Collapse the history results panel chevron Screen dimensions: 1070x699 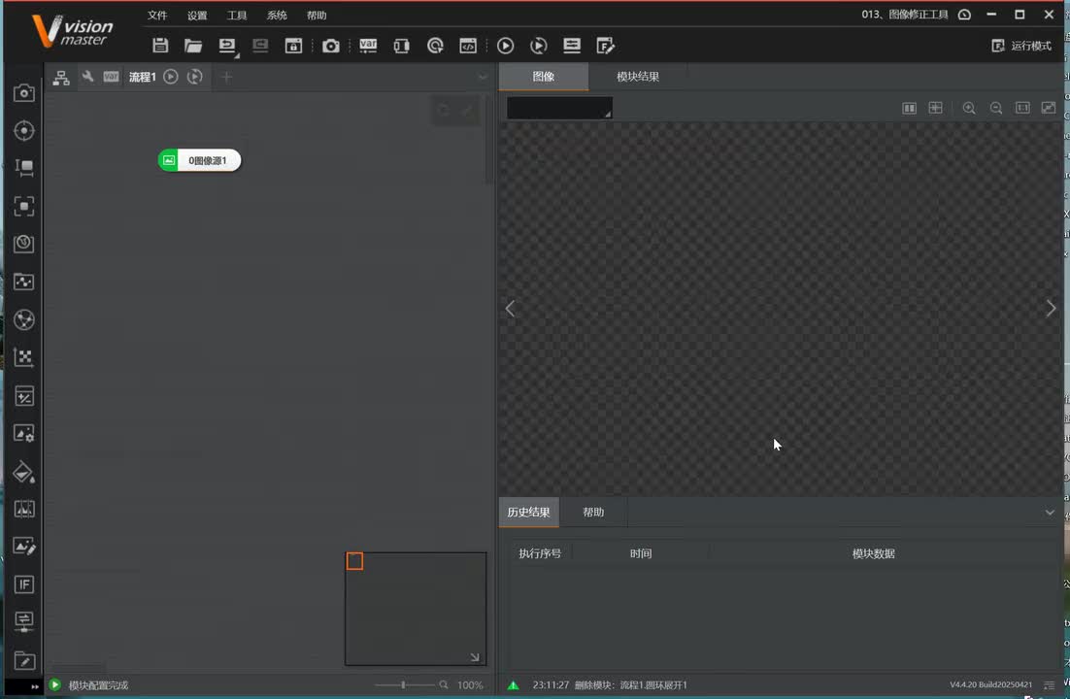tap(1050, 512)
